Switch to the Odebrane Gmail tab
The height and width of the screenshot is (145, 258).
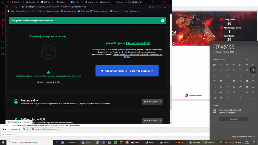62,2
